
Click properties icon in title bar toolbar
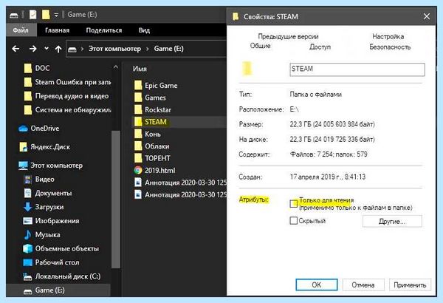(x=32, y=15)
